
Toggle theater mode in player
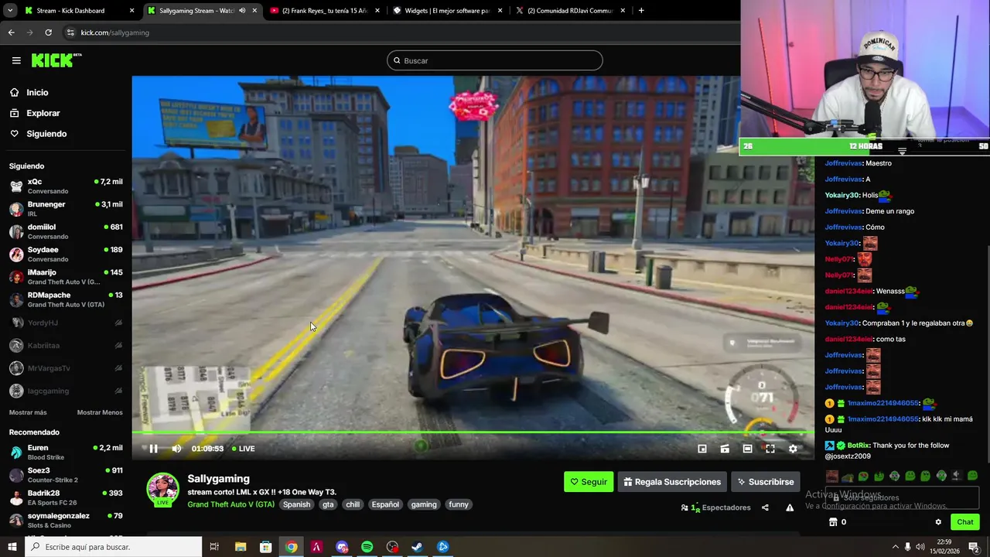(747, 449)
